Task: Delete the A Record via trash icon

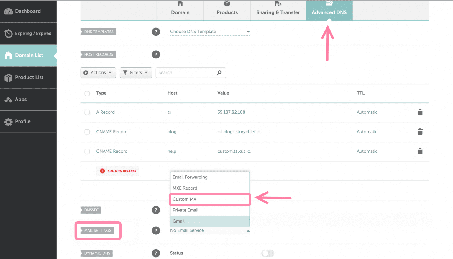Action: (x=420, y=112)
